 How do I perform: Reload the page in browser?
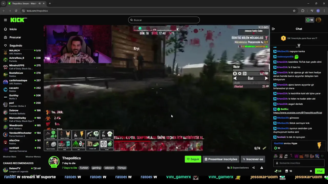point(16,11)
